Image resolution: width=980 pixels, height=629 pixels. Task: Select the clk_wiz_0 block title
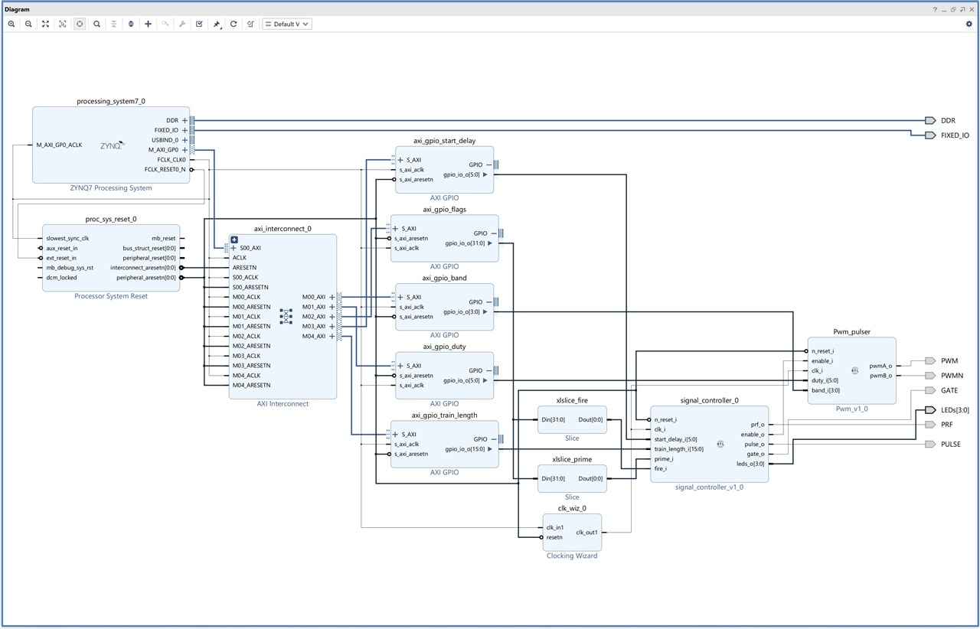point(571,508)
